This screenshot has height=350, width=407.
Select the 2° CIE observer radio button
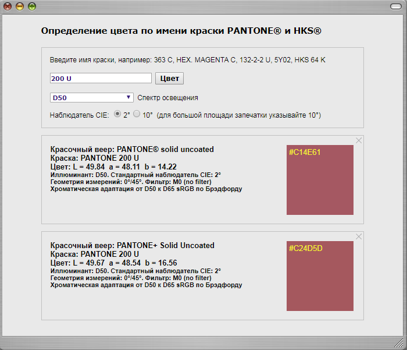point(117,114)
